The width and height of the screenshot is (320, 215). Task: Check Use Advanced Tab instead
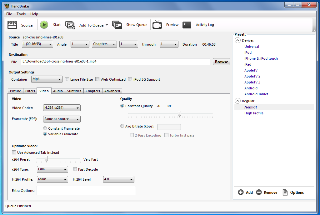pos(14,152)
